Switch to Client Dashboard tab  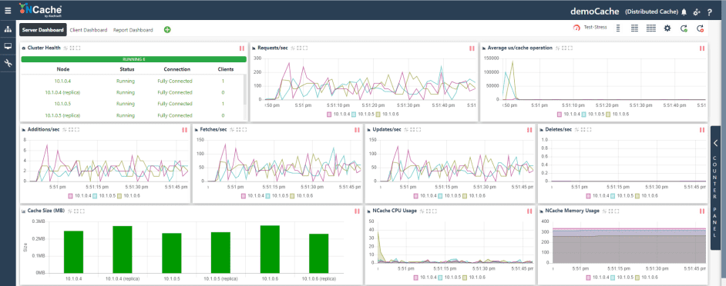point(89,29)
